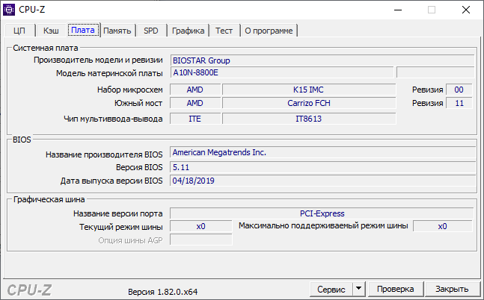Click the AMD value in Южный мост row
484x300 pixels.
click(195, 103)
